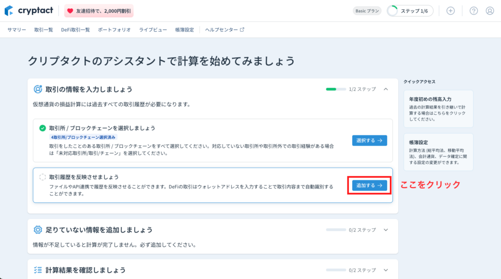
Task: Click the 選択する button
Action: point(369,140)
